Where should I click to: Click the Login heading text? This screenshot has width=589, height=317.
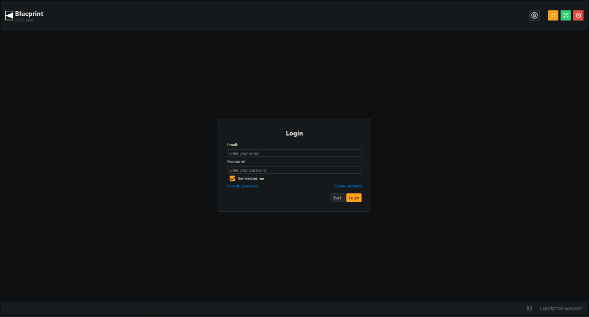[x=294, y=133]
